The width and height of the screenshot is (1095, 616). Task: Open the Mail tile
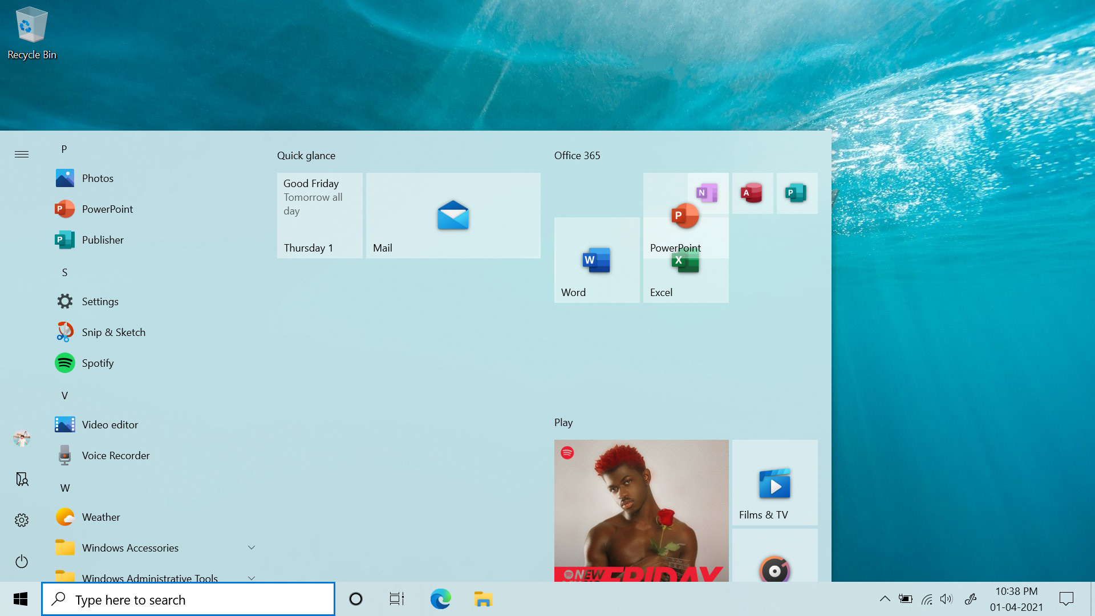click(453, 216)
